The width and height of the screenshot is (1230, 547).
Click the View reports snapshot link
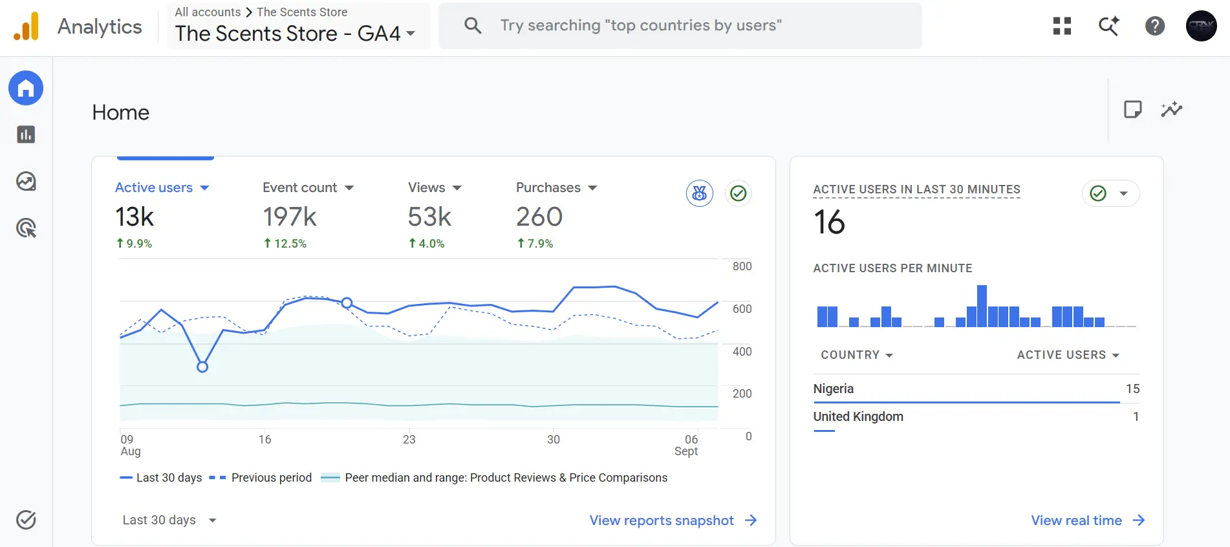673,520
